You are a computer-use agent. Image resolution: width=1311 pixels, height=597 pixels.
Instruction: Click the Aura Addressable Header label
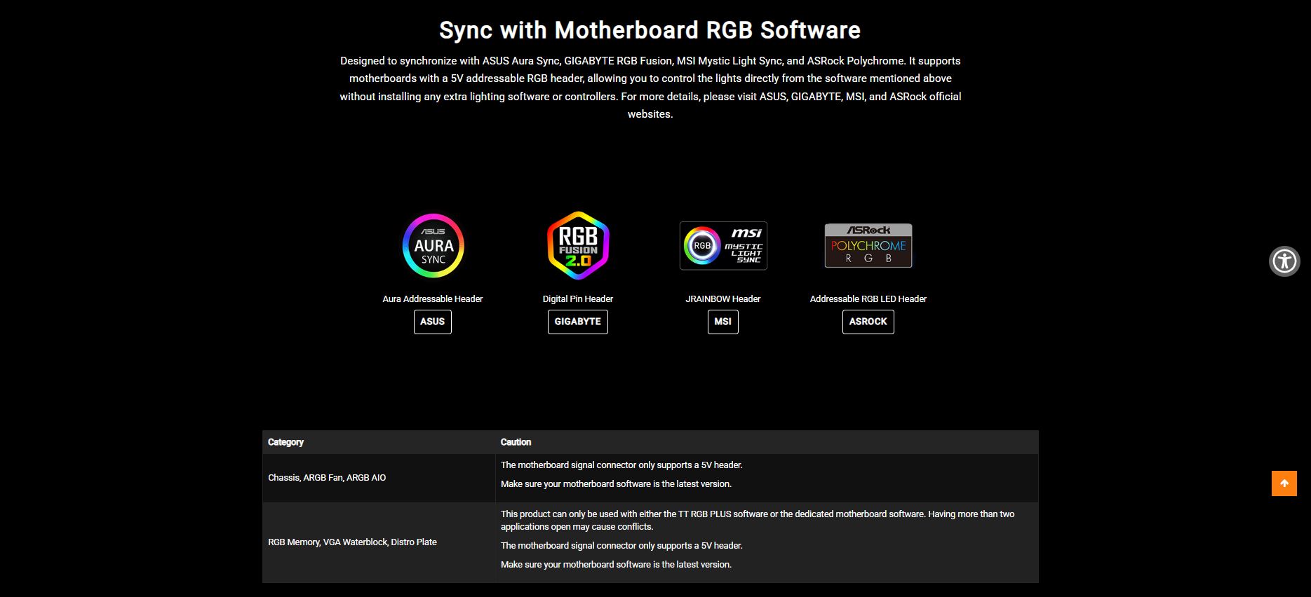[433, 298]
